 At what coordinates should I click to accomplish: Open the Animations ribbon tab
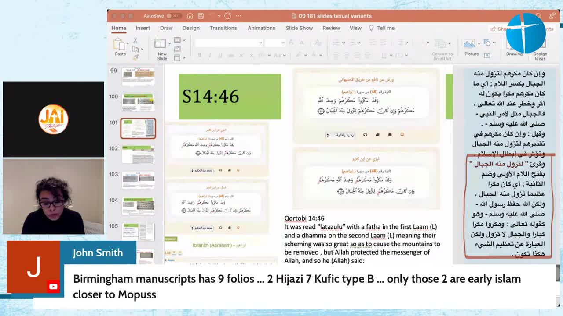pos(261,28)
